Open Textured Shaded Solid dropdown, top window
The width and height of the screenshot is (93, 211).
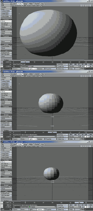pyautogui.click(x=32, y=5)
